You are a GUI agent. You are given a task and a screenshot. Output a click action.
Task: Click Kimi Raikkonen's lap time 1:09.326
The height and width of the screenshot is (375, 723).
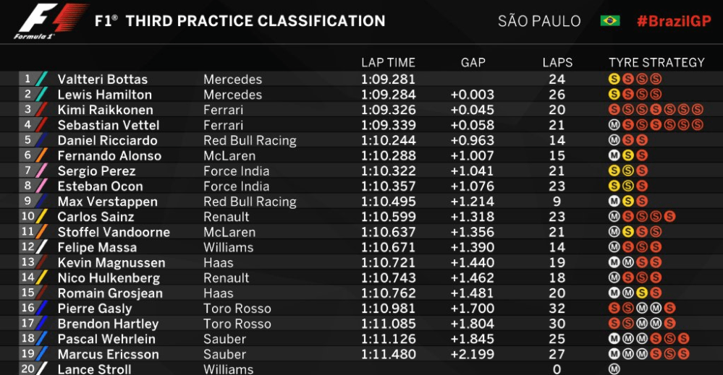coord(388,110)
